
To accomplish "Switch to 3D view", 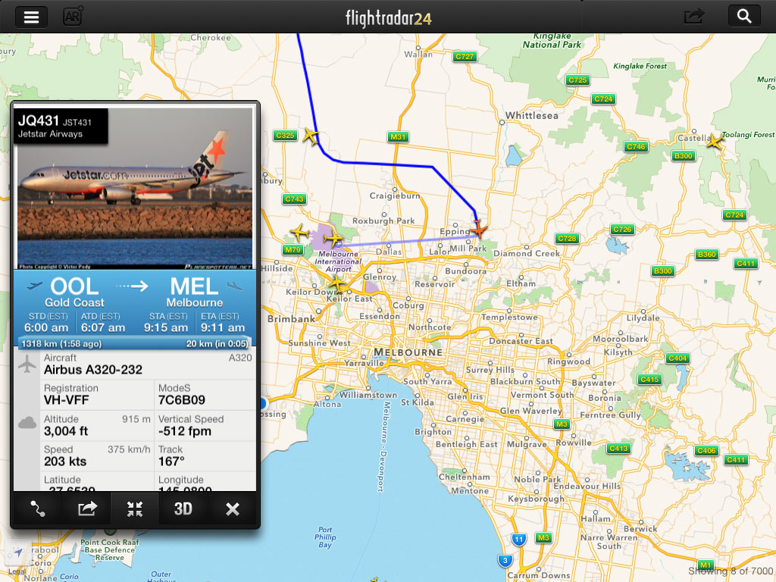I will pos(183,508).
